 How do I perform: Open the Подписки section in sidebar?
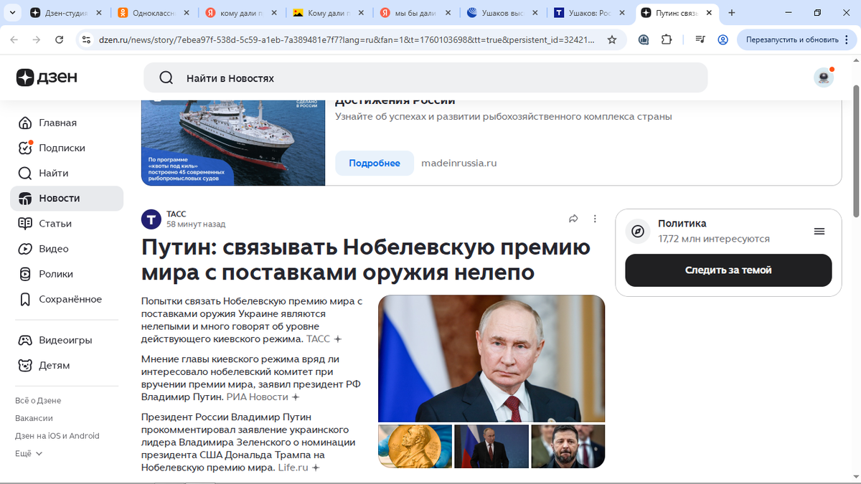coord(62,148)
